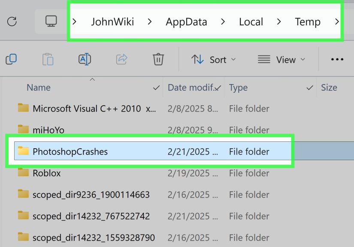
Task: Click the 2/19/2025 date of Roblox
Action: click(x=193, y=173)
